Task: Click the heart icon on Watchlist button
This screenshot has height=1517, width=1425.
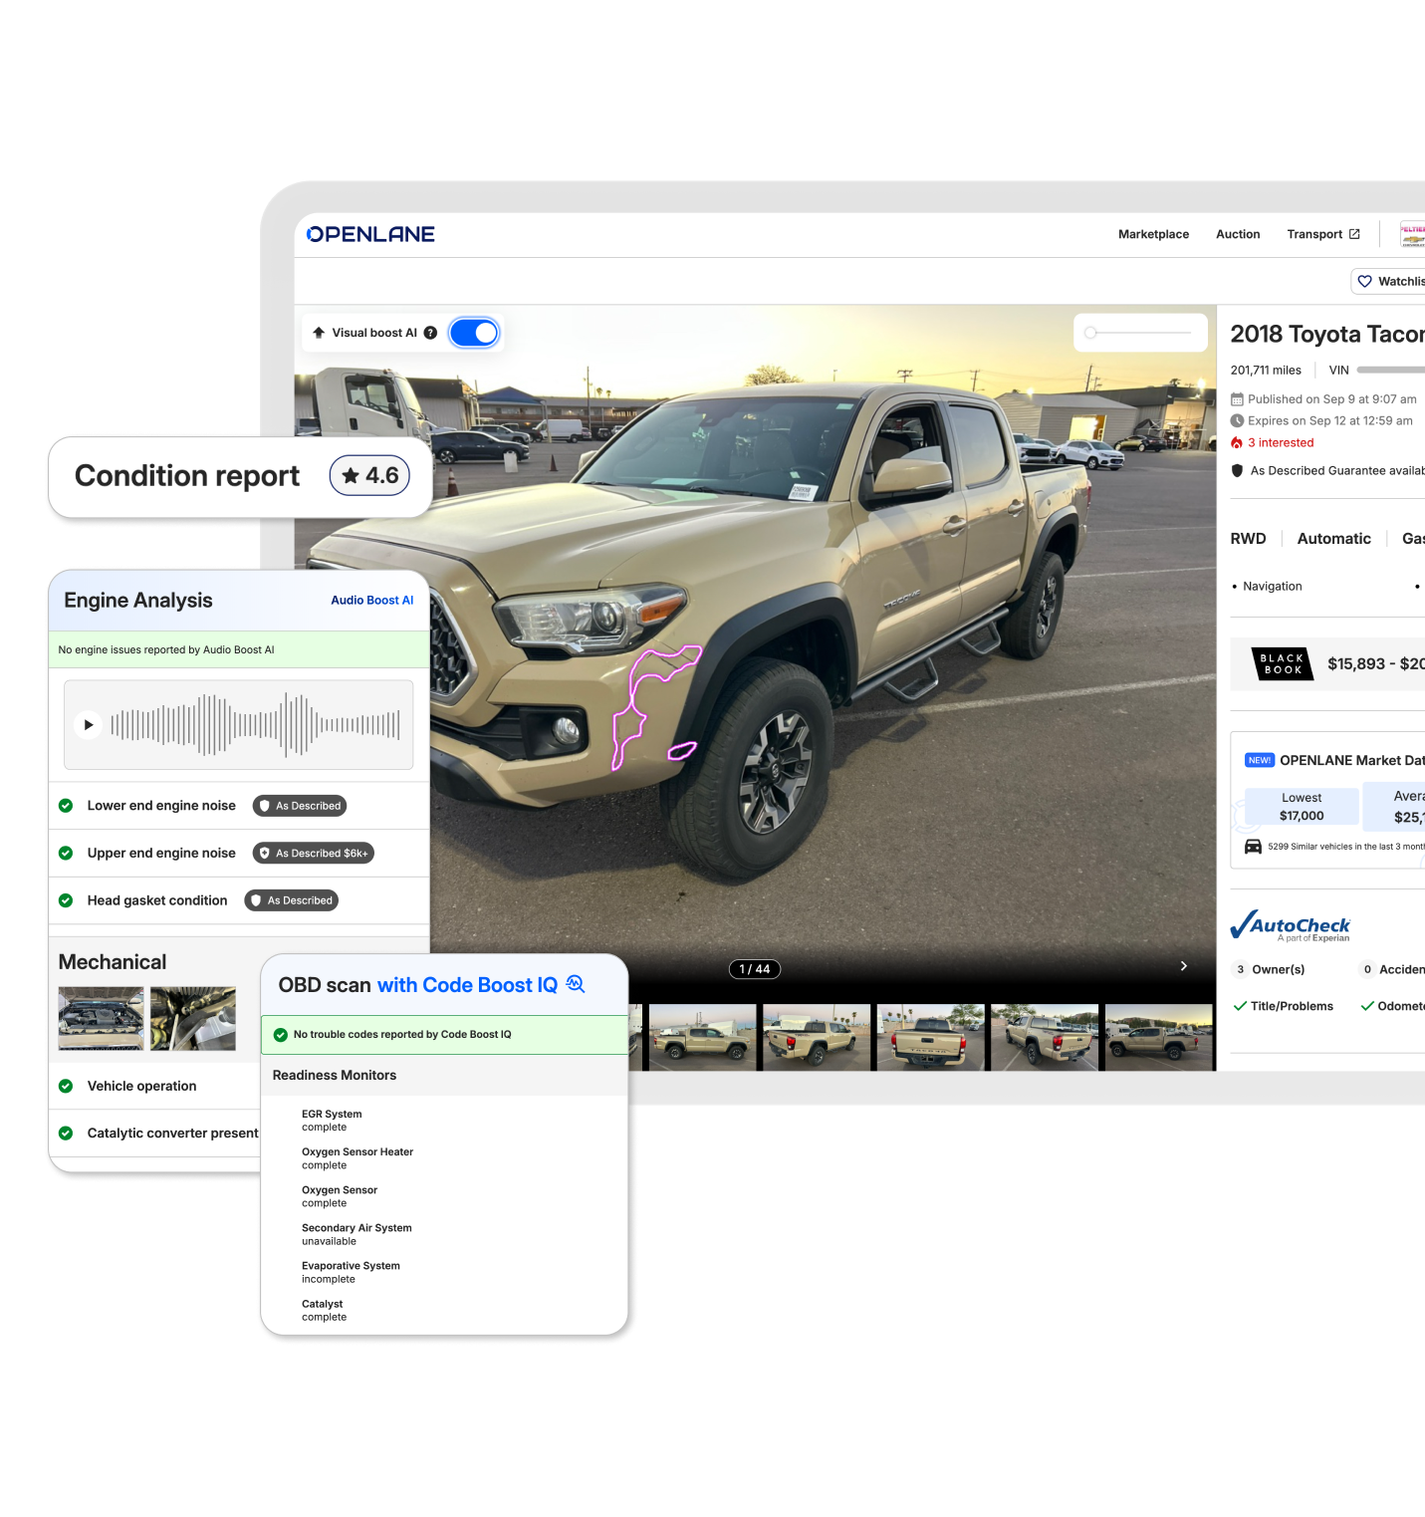Action: pos(1364,282)
